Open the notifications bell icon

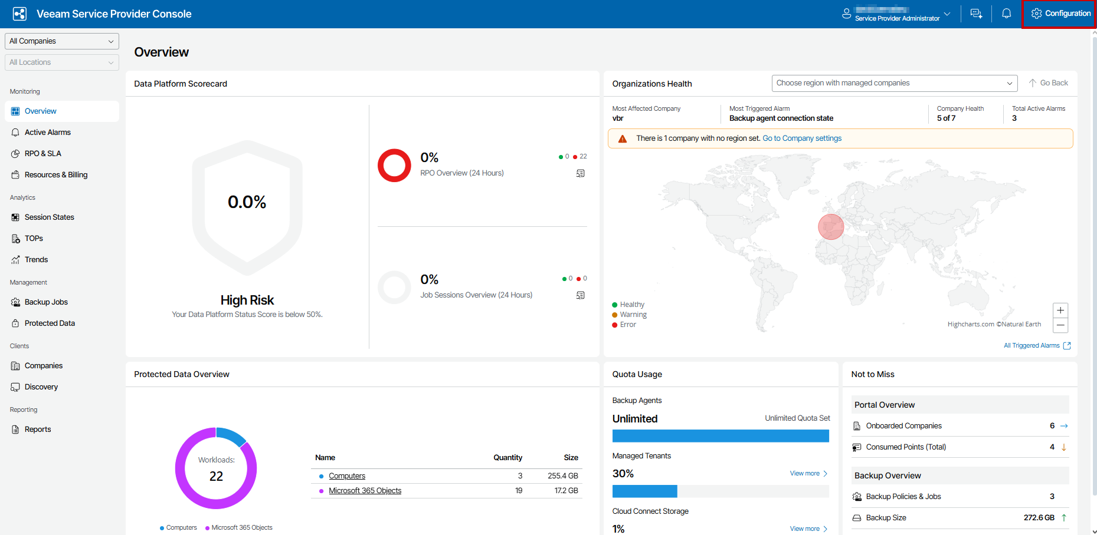click(x=1007, y=14)
